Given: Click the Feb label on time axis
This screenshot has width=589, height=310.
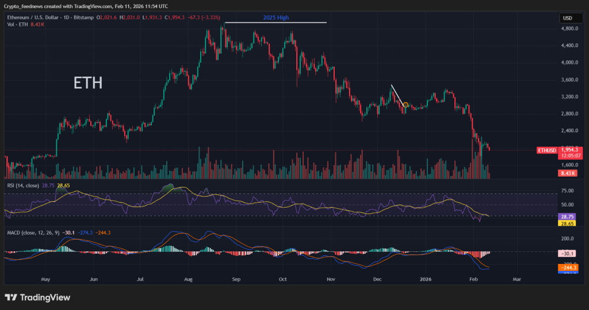Looking at the screenshot, I should pos(474,280).
